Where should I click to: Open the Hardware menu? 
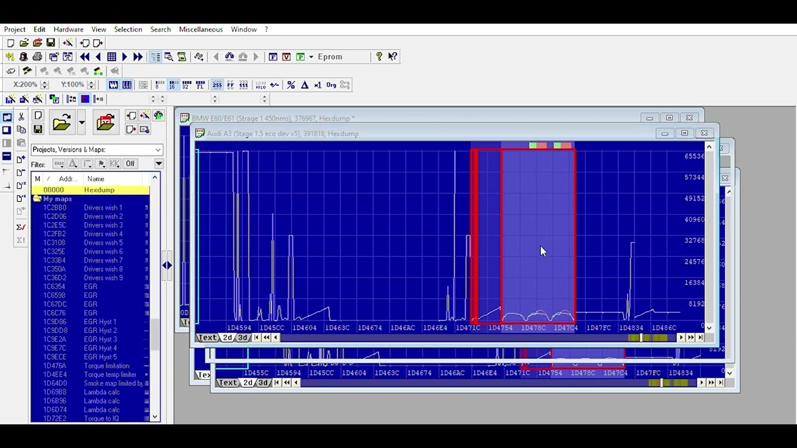[68, 29]
